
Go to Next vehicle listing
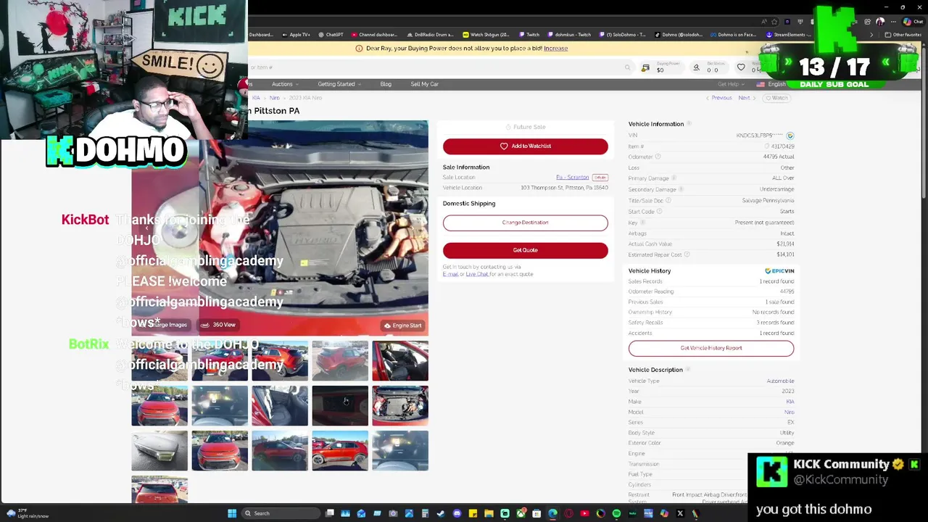[x=746, y=98]
